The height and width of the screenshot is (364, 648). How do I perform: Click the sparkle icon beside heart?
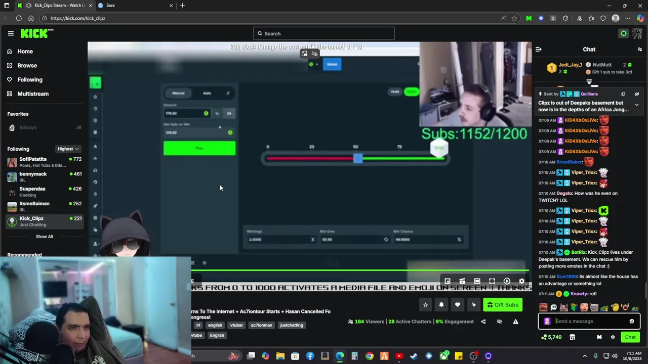click(474, 305)
